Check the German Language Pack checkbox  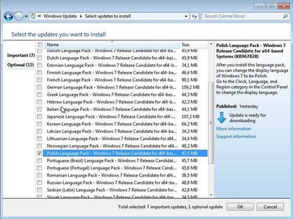click(39, 87)
